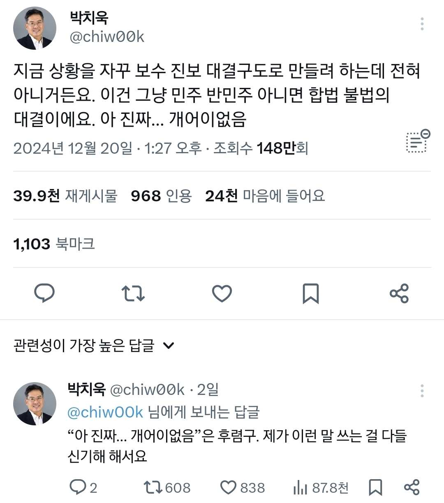Image resolution: width=444 pixels, height=503 pixels.
Task: Tap the retweet arrows on main tweet
Action: 133,293
